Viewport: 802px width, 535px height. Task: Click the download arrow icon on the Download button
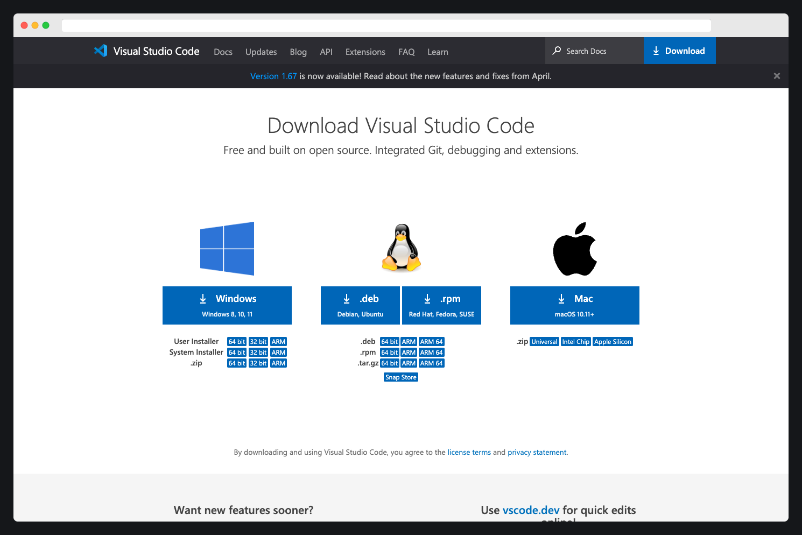656,51
